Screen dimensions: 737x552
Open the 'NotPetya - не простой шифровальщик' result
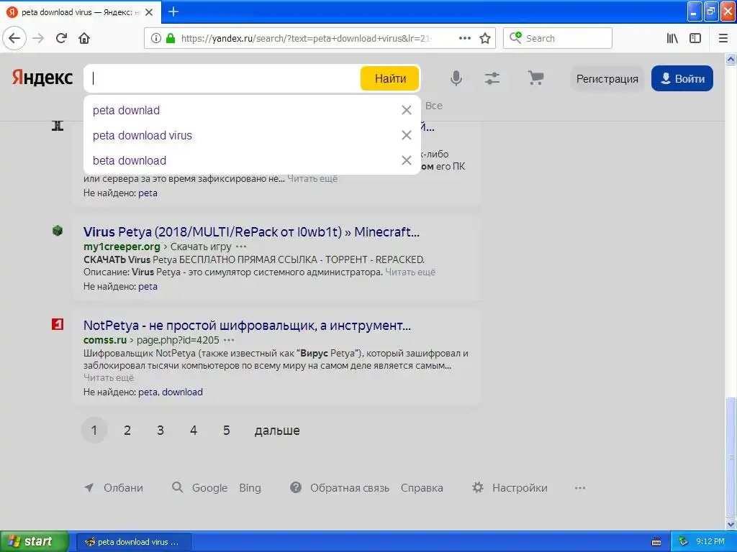click(x=248, y=326)
